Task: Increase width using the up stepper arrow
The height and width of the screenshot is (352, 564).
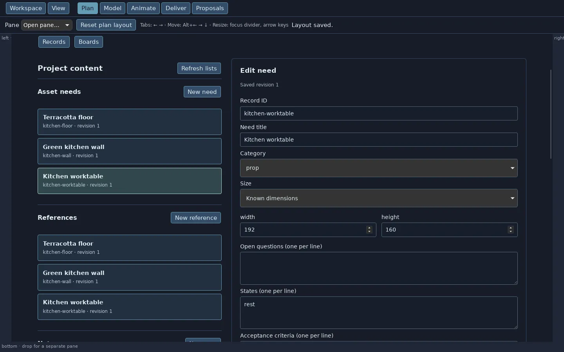Action: tap(369, 228)
